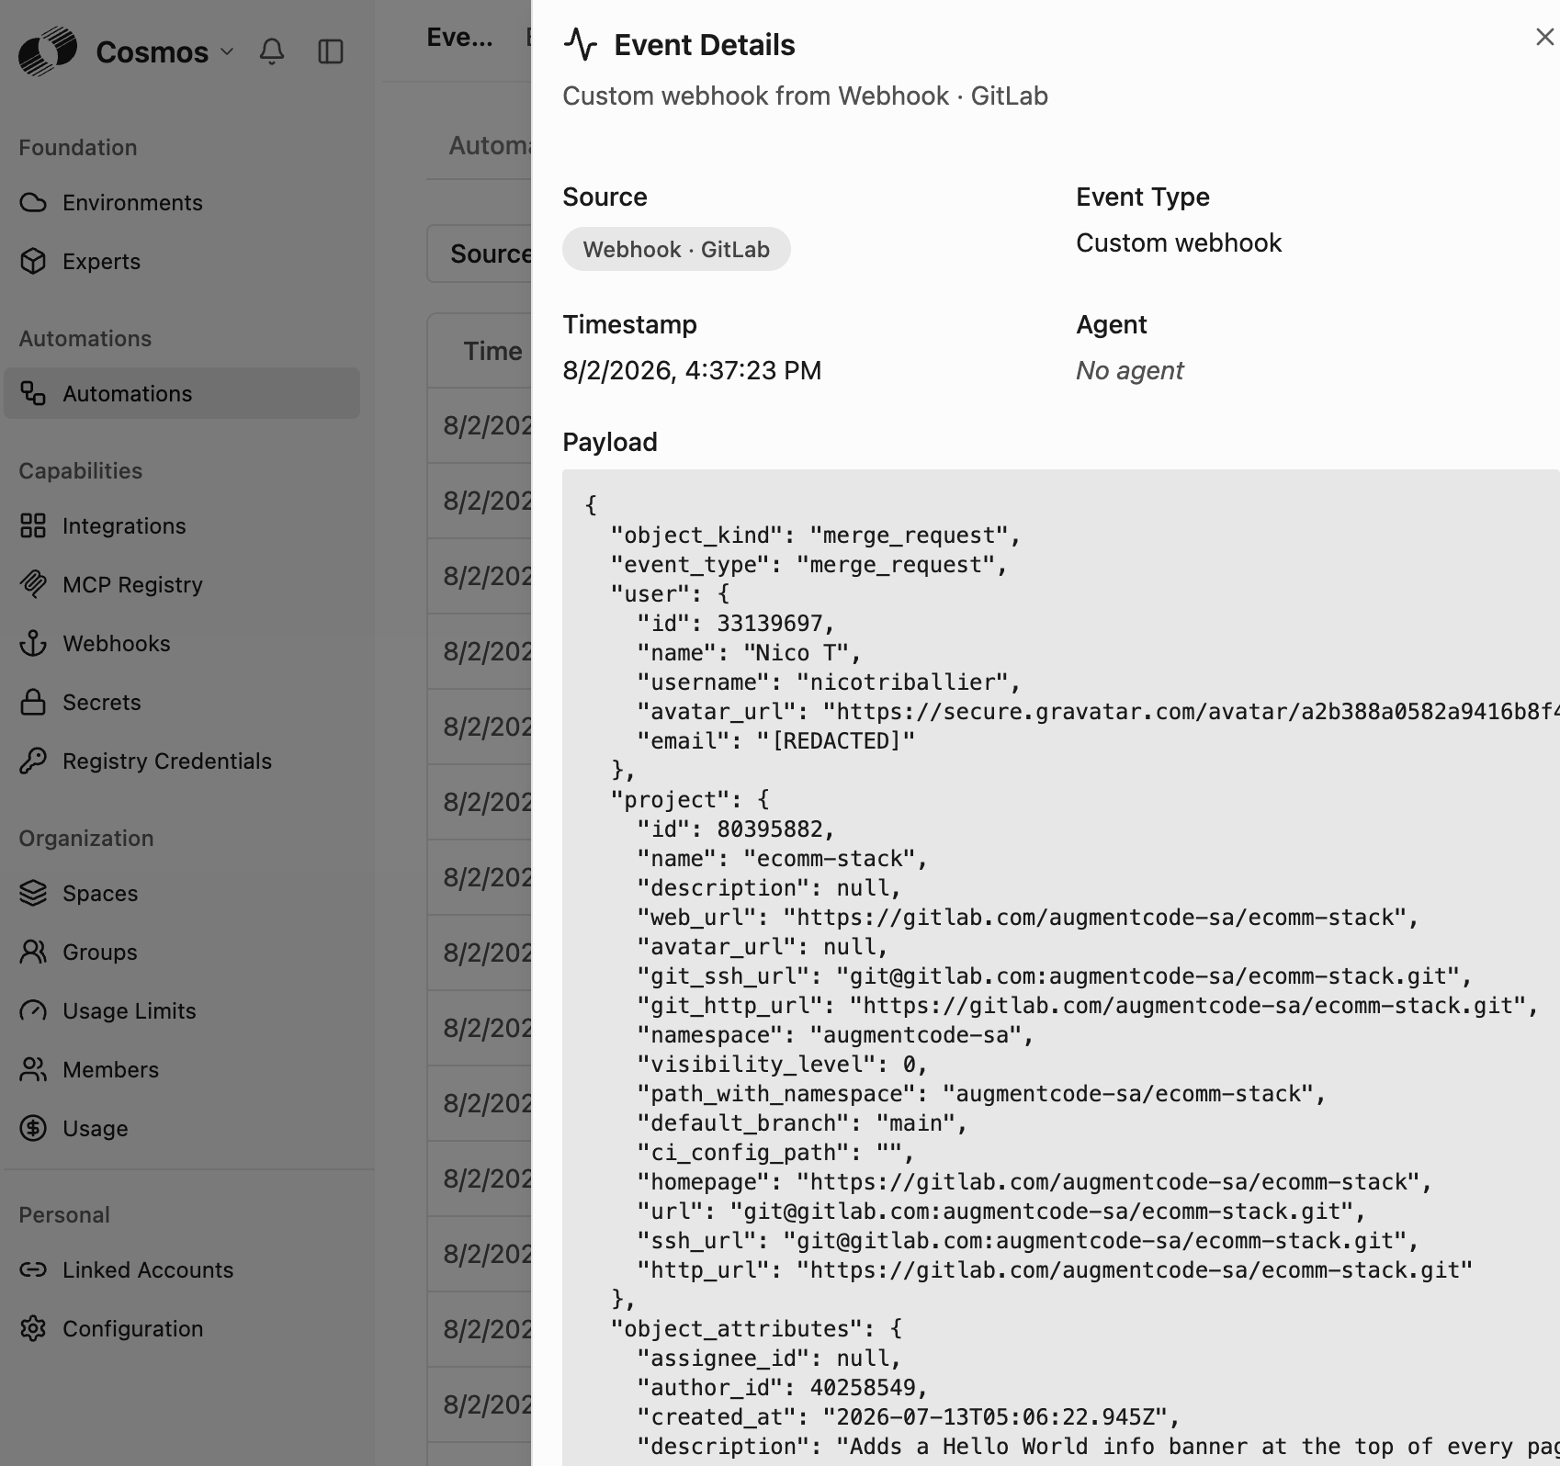Open MCP Registry page

(x=182, y=585)
